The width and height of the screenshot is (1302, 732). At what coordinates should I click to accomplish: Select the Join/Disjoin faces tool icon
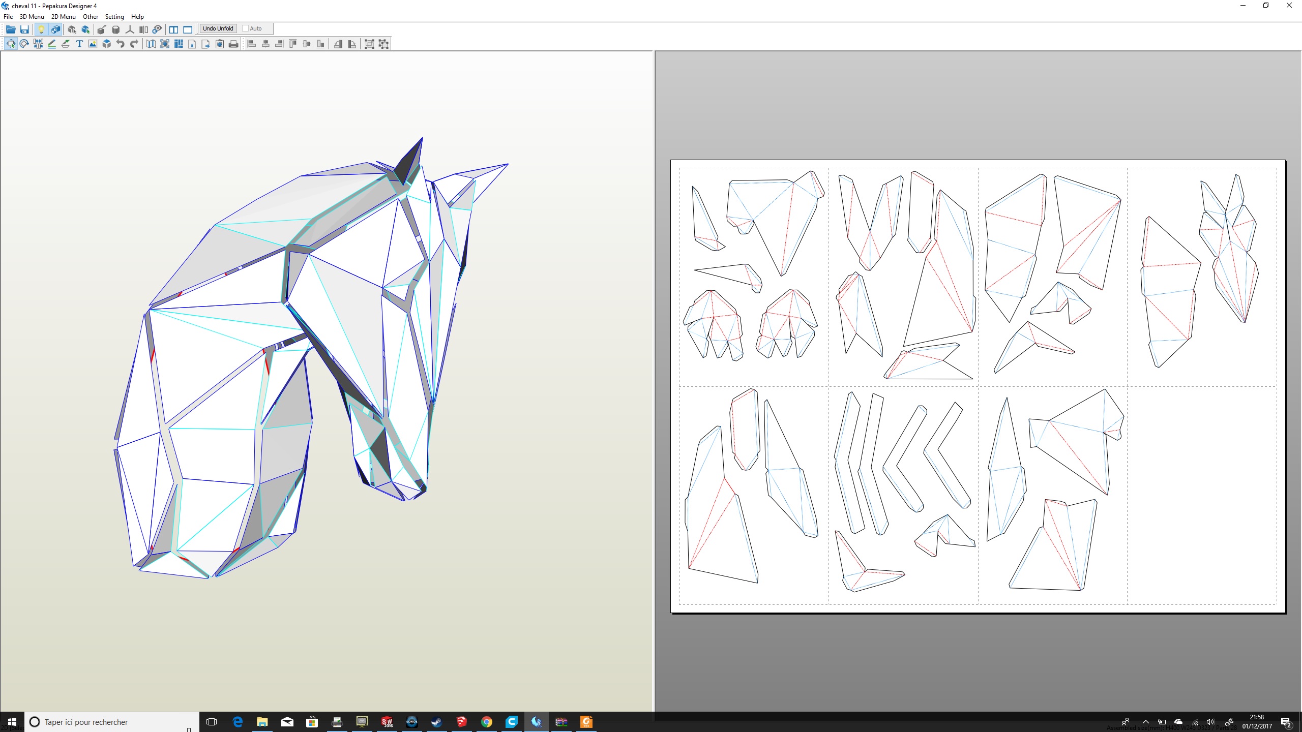(x=38, y=44)
